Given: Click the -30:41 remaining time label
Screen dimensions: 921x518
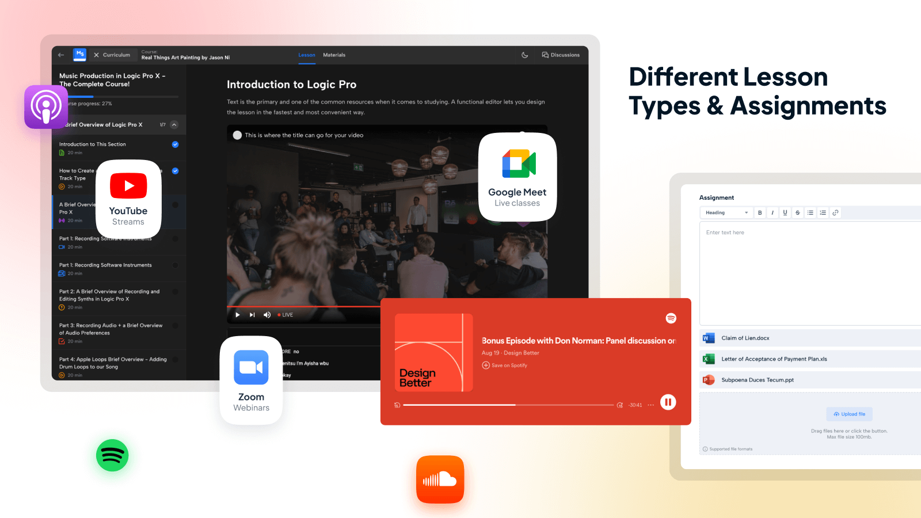Looking at the screenshot, I should (635, 405).
